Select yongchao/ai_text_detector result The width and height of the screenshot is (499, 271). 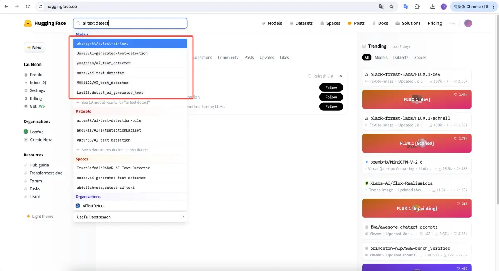[x=130, y=63]
